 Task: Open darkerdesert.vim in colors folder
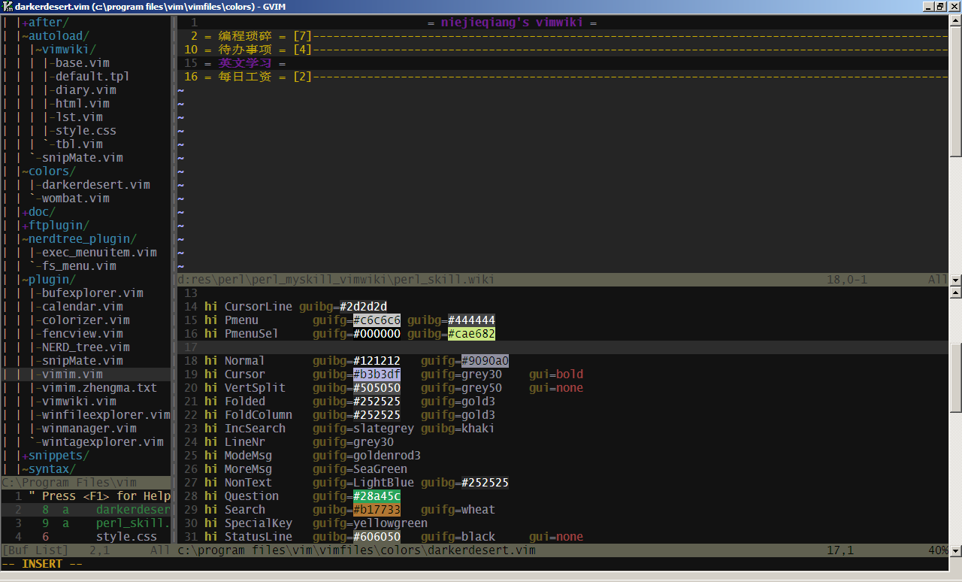click(96, 185)
